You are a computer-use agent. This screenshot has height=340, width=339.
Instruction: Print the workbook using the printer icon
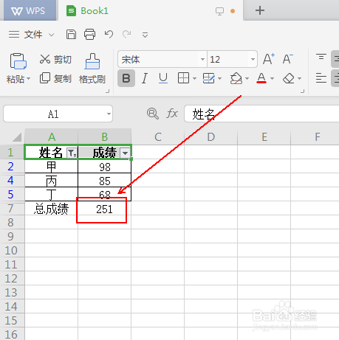89,35
